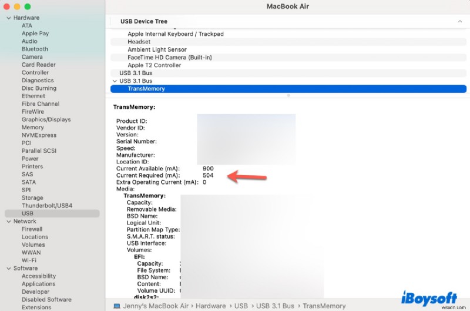Select Fibre Channel entry

coord(41,104)
